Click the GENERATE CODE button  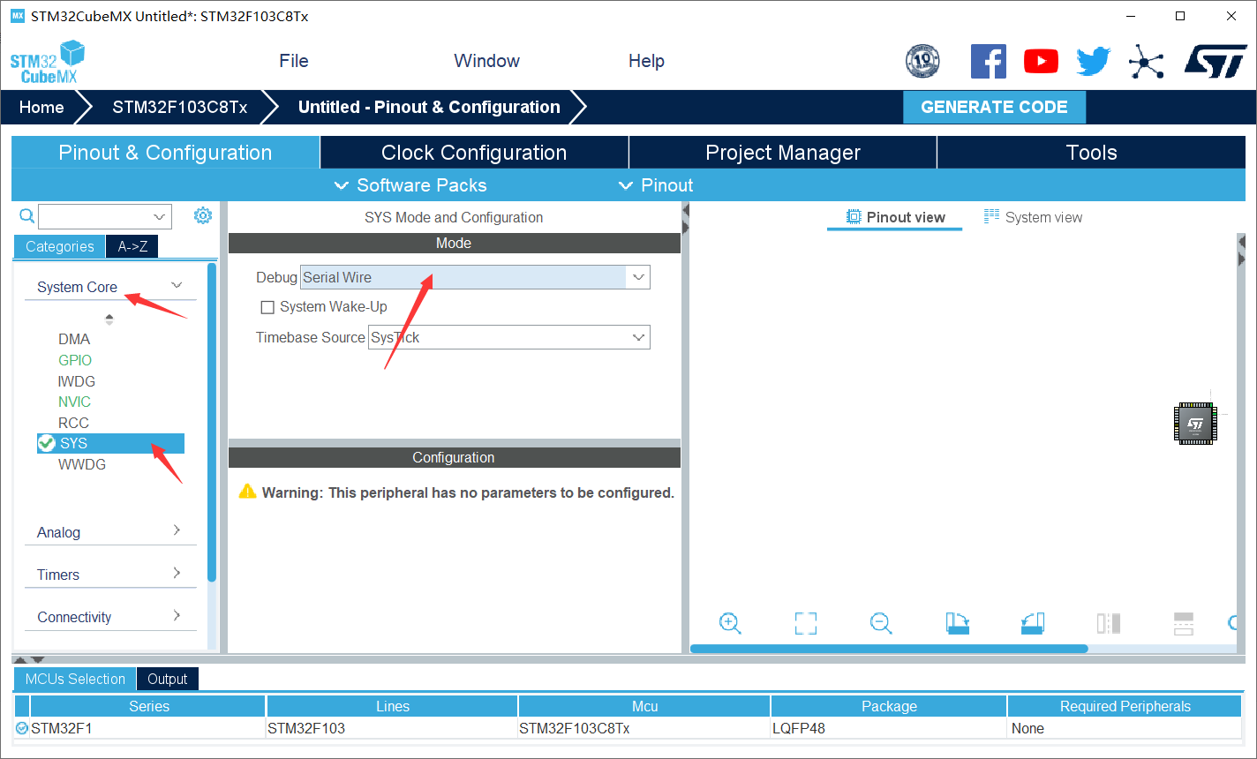click(x=994, y=107)
